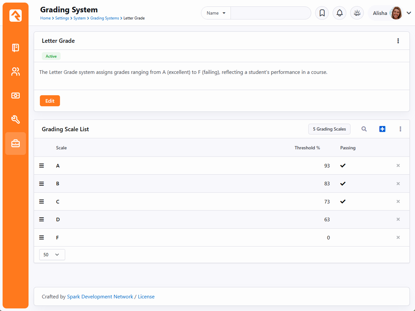Screen dimensions: 415x311
Task: Open the 50 page size dropdown
Action: coord(52,255)
